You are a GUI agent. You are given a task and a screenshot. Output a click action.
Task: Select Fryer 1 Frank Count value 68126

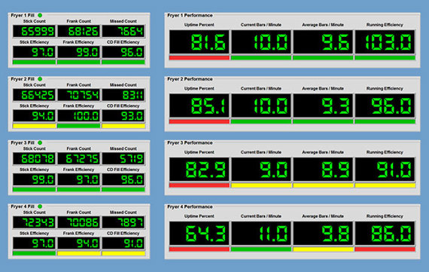tap(79, 31)
